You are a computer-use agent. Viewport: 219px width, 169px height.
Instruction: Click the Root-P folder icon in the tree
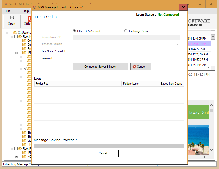(20, 149)
